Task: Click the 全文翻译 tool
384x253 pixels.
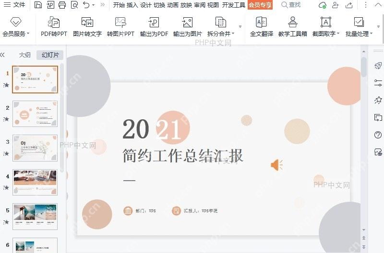Action: point(261,27)
